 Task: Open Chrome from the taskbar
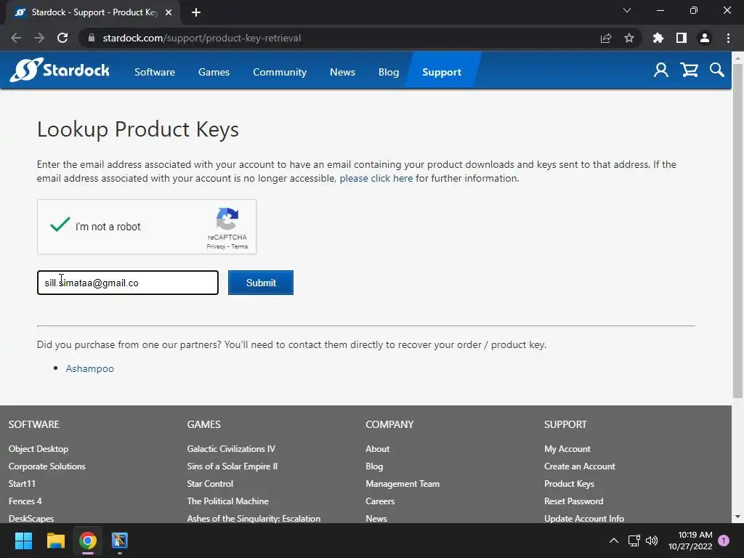(88, 541)
